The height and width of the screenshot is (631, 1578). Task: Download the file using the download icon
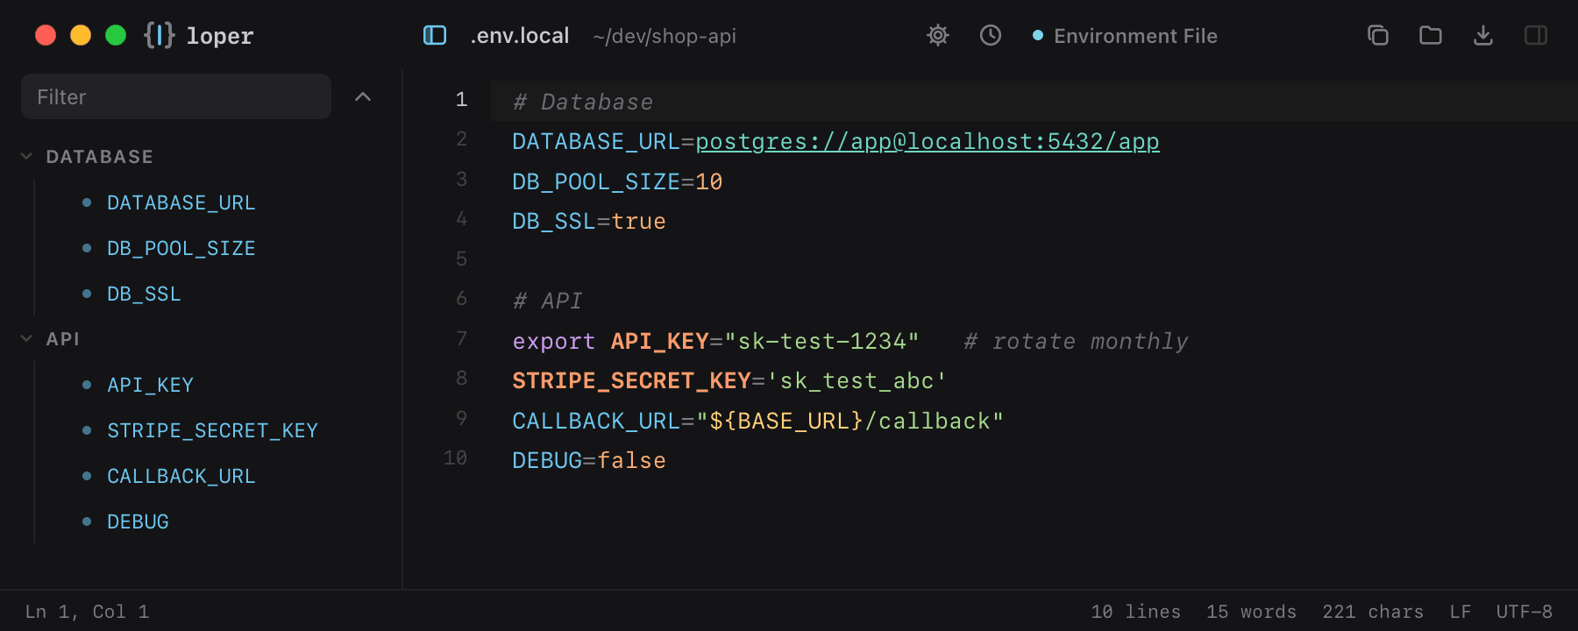click(x=1483, y=35)
